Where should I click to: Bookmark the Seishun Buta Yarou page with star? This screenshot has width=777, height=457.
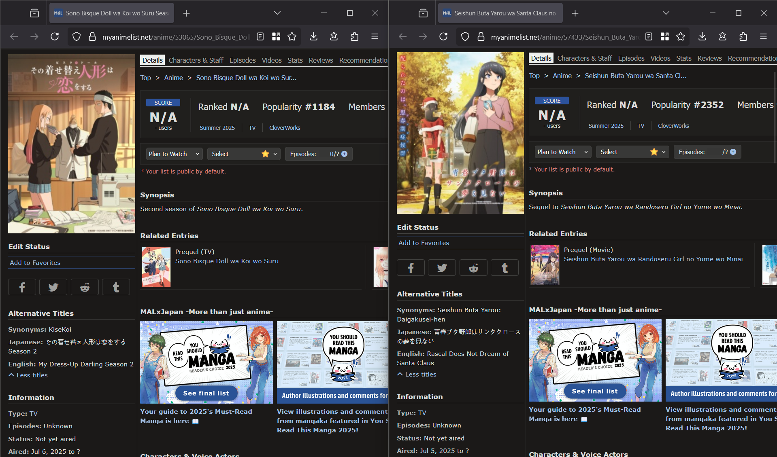coord(681,37)
